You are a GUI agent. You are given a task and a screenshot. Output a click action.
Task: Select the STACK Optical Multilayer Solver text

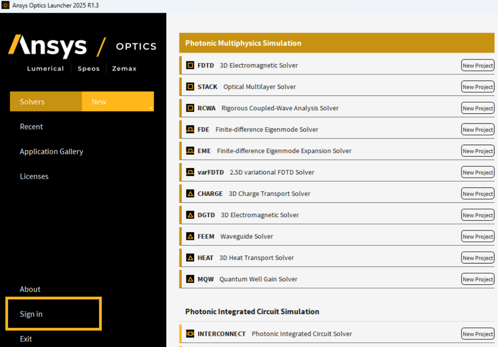[247, 87]
